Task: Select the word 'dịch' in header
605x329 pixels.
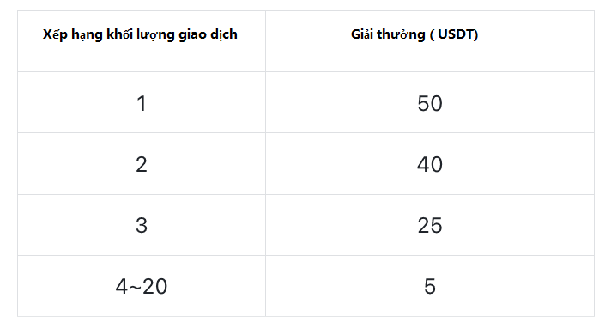Action: pyautogui.click(x=224, y=34)
